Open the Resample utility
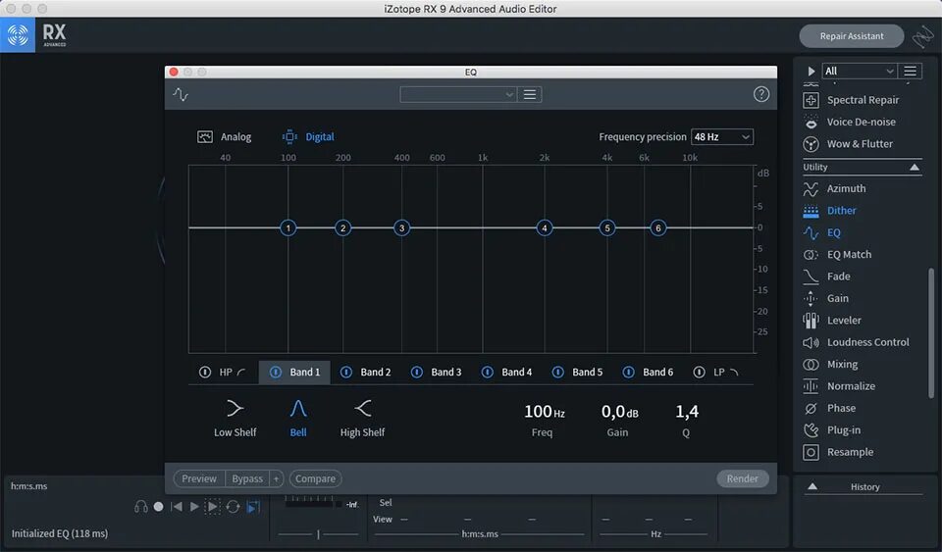Viewport: 942px width, 552px height. click(838, 452)
